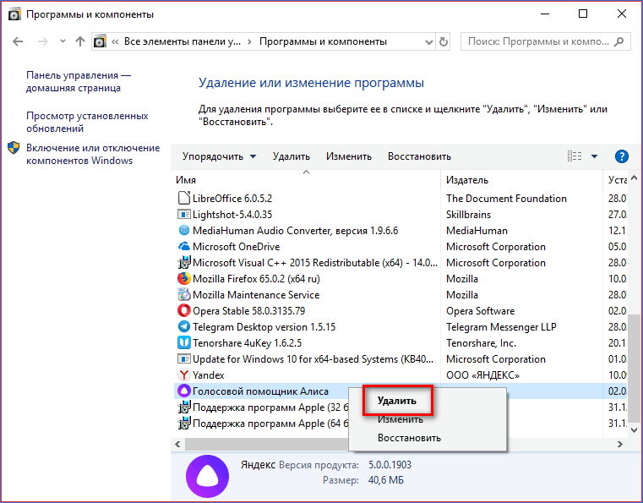
Task: Click the Microsoft OneDrive cloud icon
Action: tap(184, 247)
